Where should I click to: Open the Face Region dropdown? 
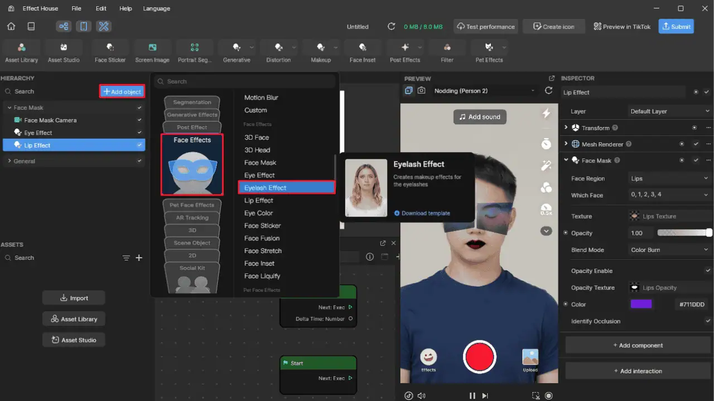coord(669,179)
